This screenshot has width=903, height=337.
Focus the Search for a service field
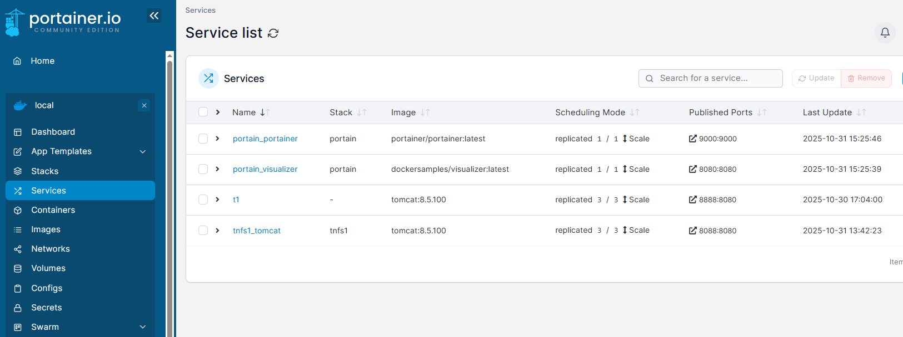tap(711, 78)
